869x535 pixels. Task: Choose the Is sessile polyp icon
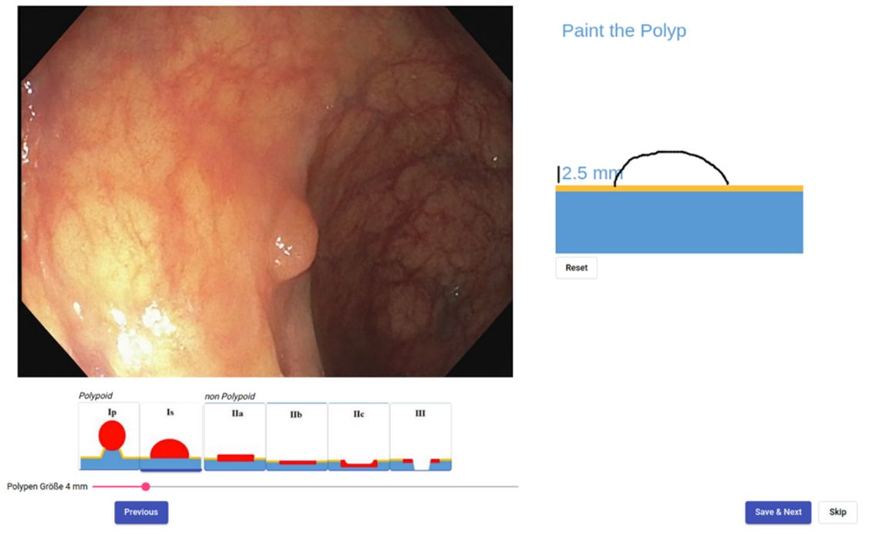click(170, 436)
